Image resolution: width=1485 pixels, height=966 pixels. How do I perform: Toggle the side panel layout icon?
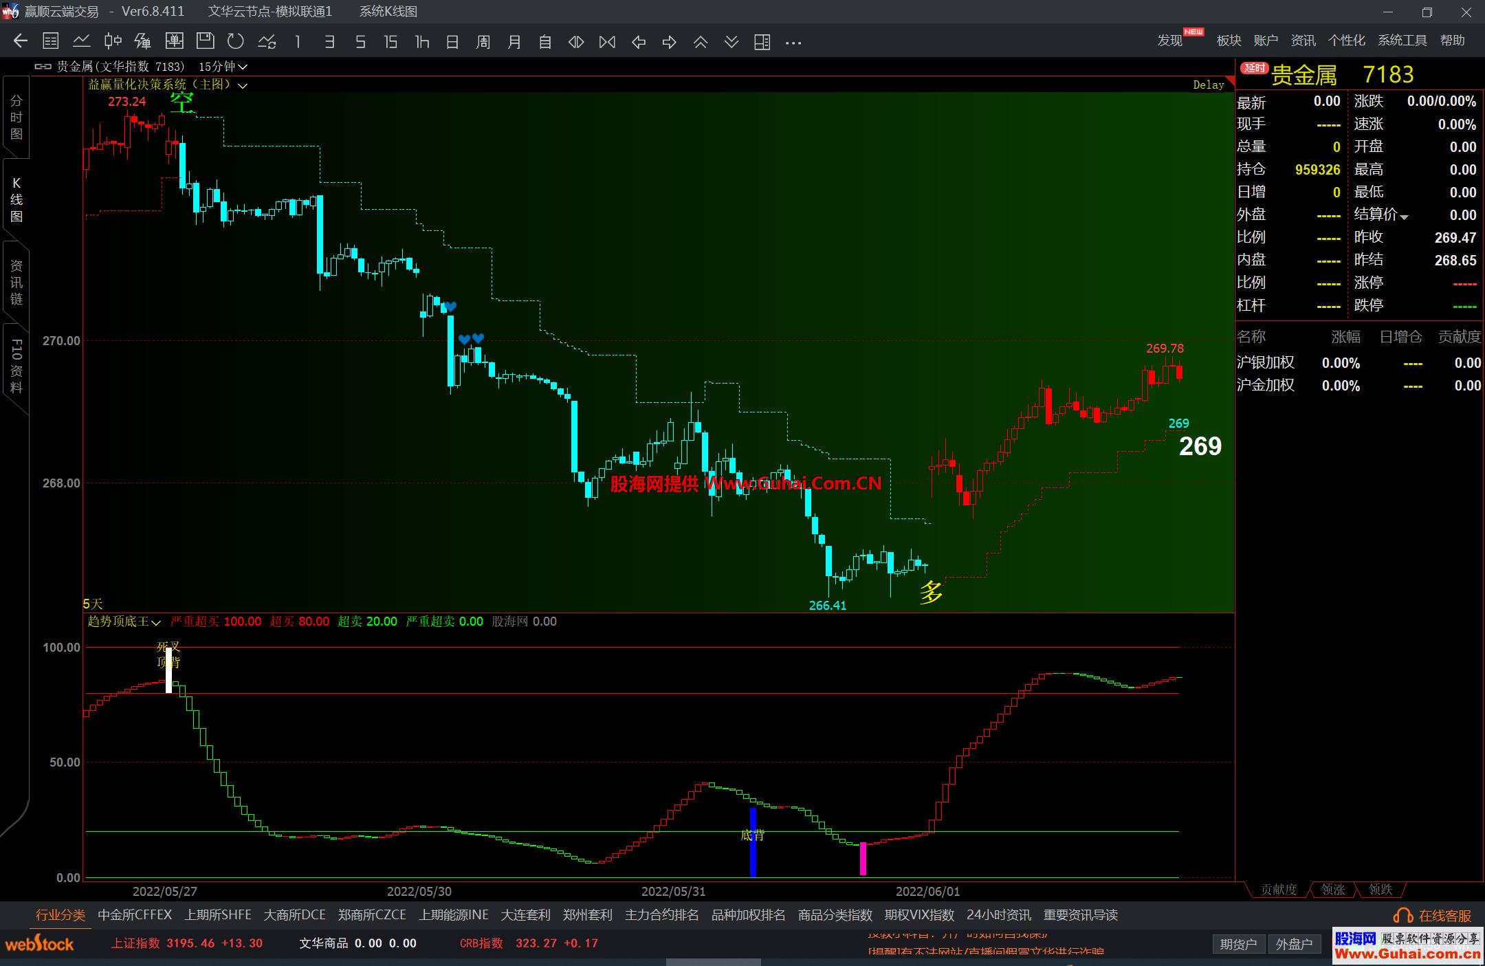point(762,42)
